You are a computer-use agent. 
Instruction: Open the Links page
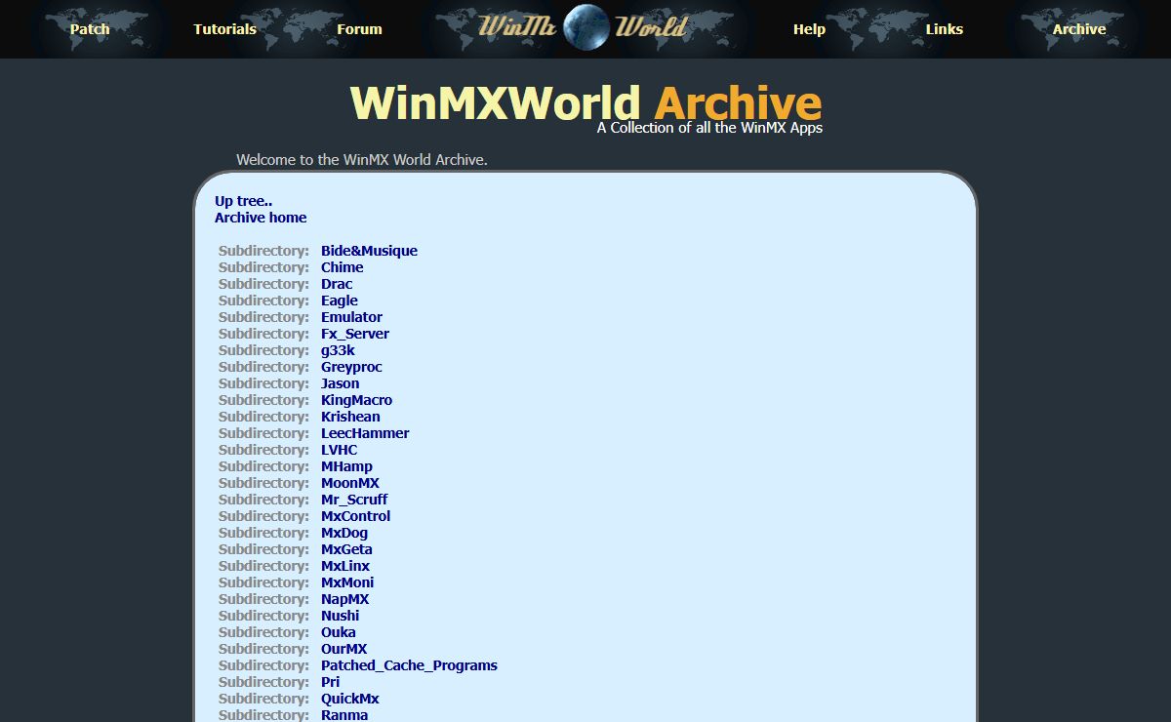point(944,29)
